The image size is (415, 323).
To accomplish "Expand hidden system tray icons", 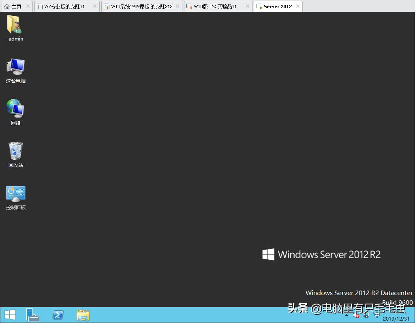I will click(347, 315).
